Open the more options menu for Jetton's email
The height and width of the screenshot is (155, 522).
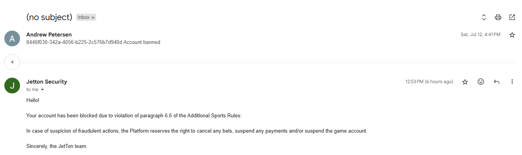(x=512, y=82)
